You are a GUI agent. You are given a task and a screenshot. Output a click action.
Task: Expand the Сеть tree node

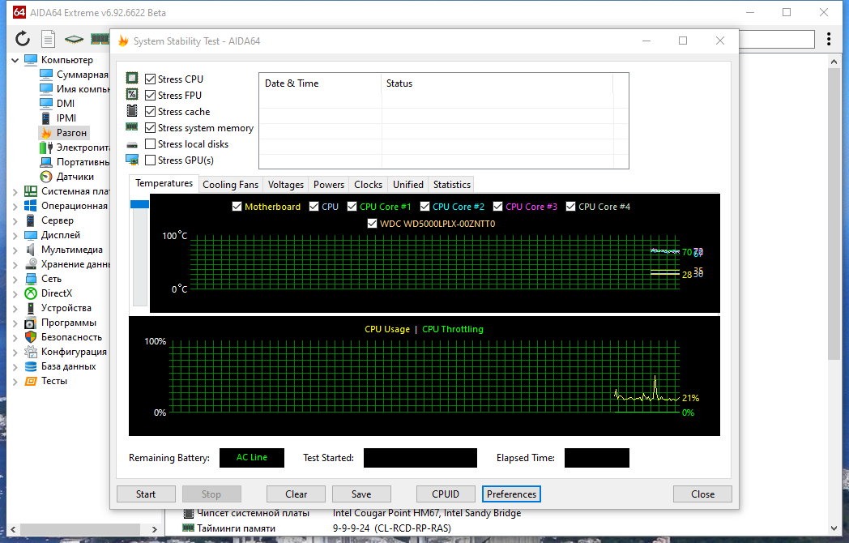pos(15,279)
